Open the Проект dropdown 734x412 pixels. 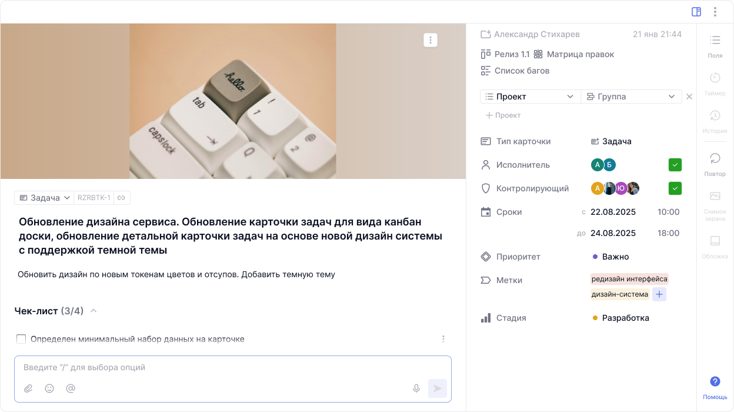coord(530,97)
